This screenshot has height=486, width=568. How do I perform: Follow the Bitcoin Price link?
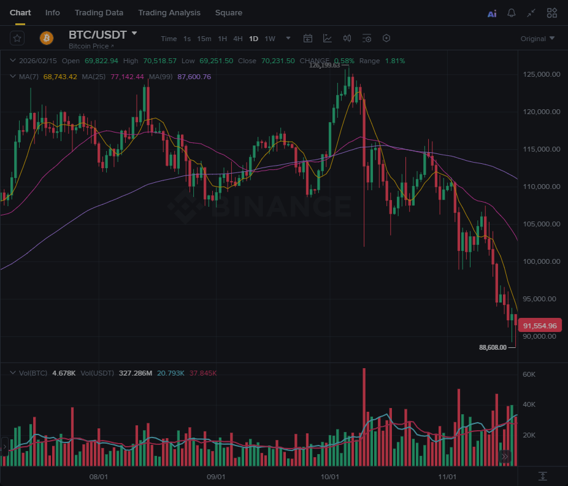pyautogui.click(x=91, y=46)
